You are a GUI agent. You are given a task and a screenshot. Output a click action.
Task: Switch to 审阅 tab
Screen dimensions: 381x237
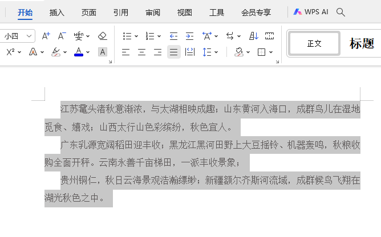click(153, 12)
